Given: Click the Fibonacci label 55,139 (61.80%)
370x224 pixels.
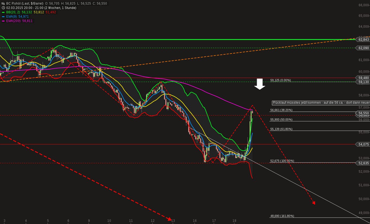Looking at the screenshot, I should pos(281,129).
